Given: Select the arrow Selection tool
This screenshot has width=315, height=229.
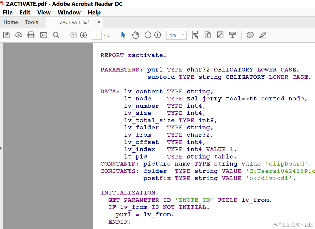Looking at the screenshot, I should pos(123,35).
